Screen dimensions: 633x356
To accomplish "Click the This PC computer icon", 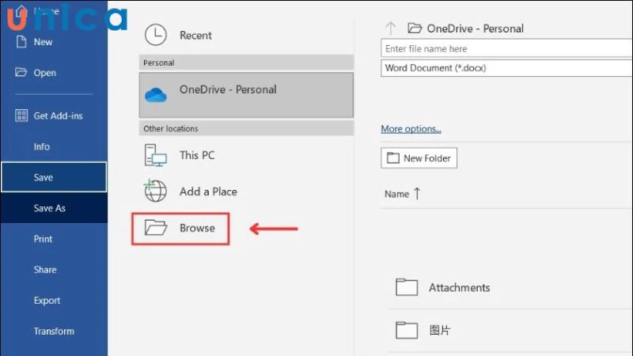I will tap(155, 155).
